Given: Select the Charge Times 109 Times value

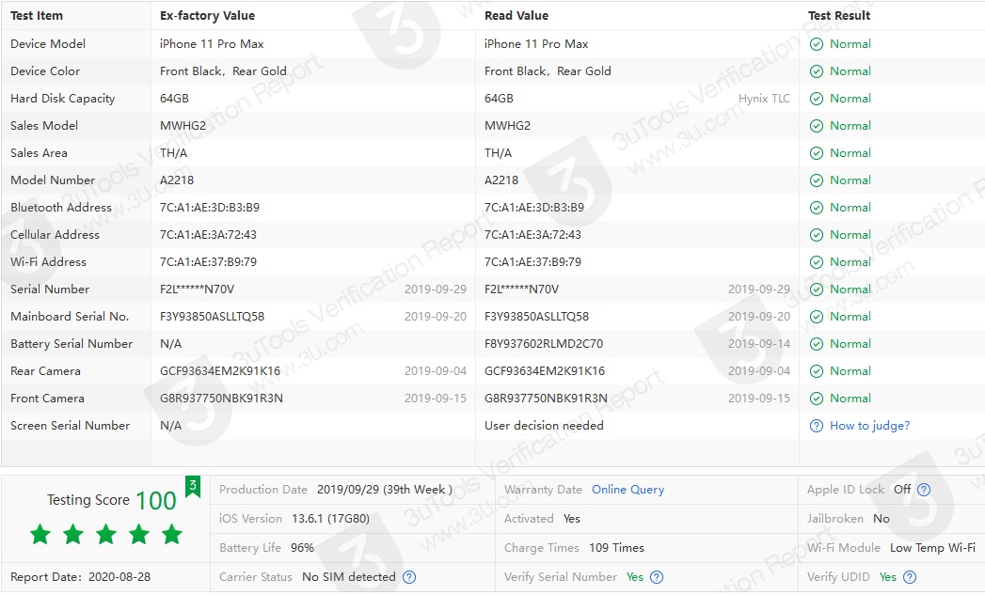Looking at the screenshot, I should click(x=616, y=548).
